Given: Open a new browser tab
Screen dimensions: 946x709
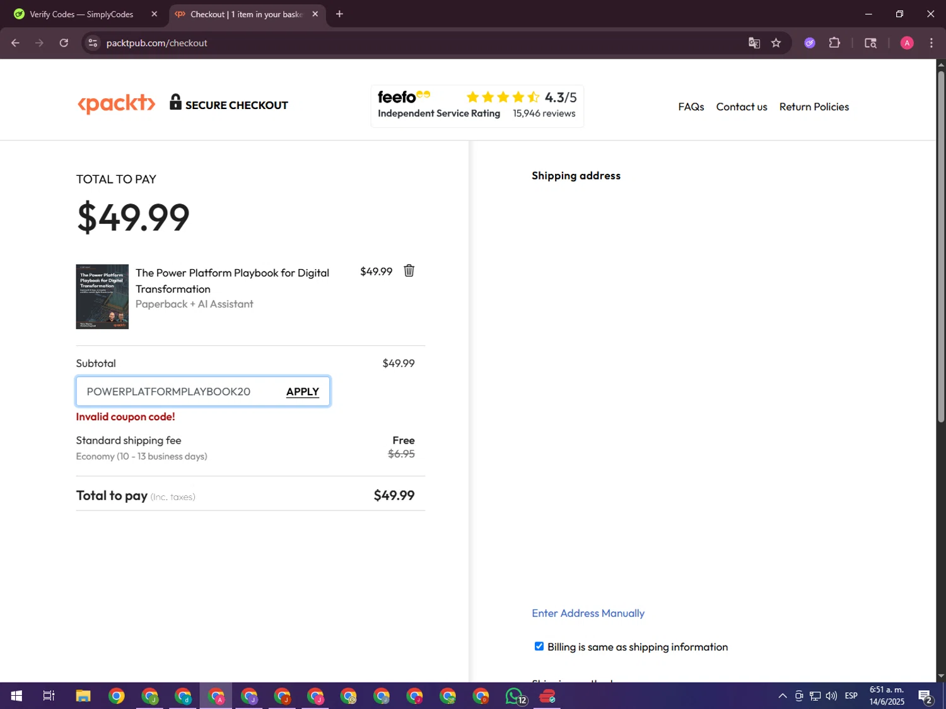Looking at the screenshot, I should point(339,14).
